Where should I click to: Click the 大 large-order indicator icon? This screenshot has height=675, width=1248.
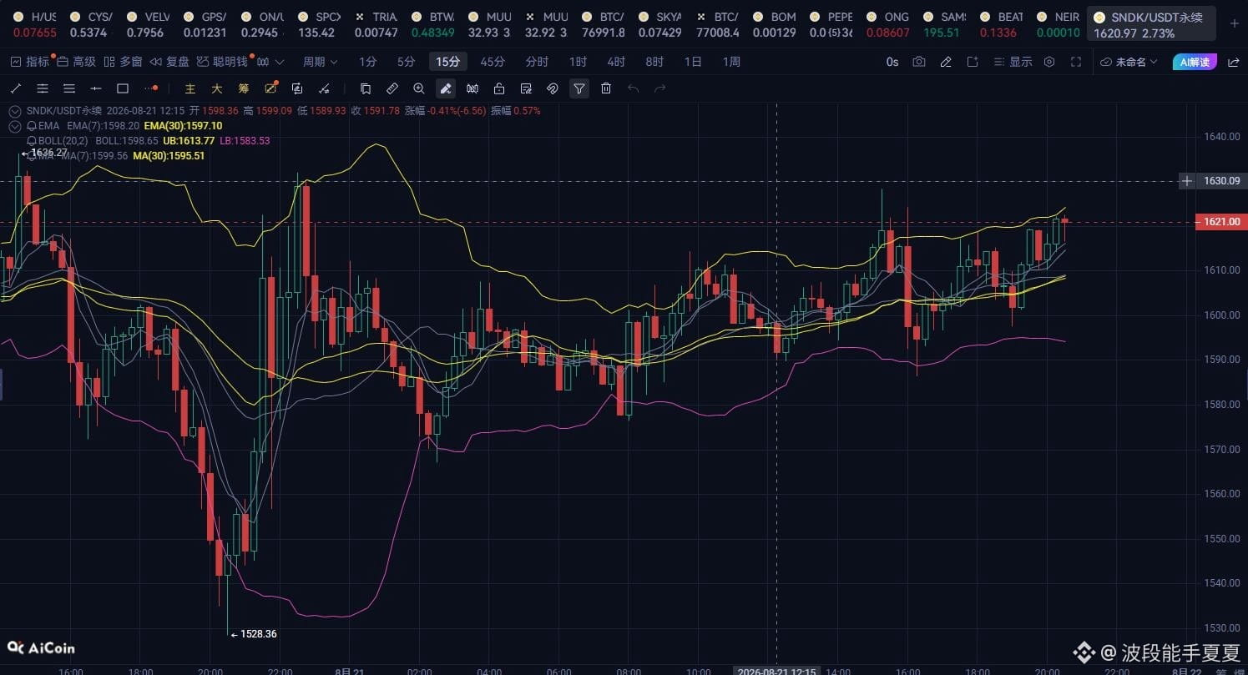(217, 88)
